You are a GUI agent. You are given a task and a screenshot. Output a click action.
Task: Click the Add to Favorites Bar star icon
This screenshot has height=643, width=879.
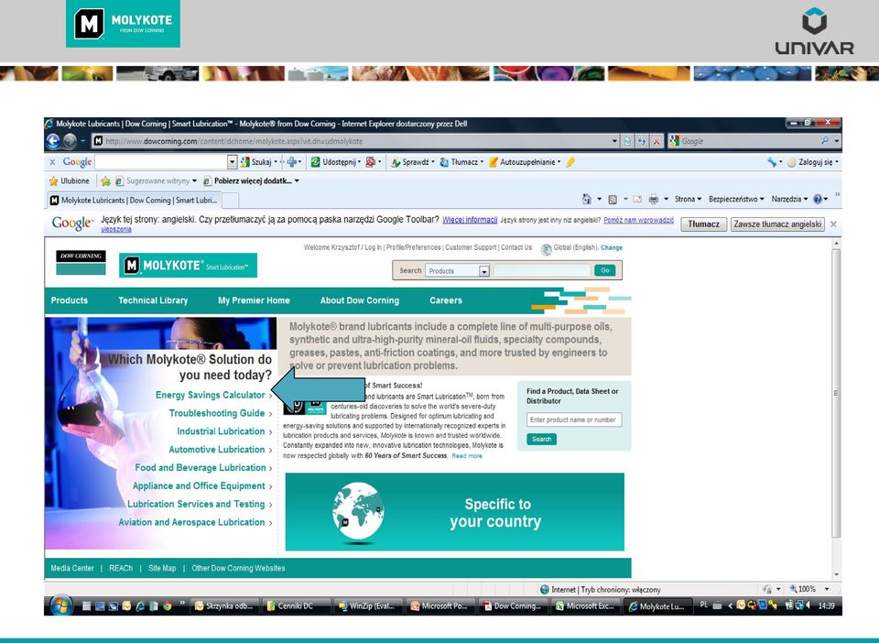105,181
